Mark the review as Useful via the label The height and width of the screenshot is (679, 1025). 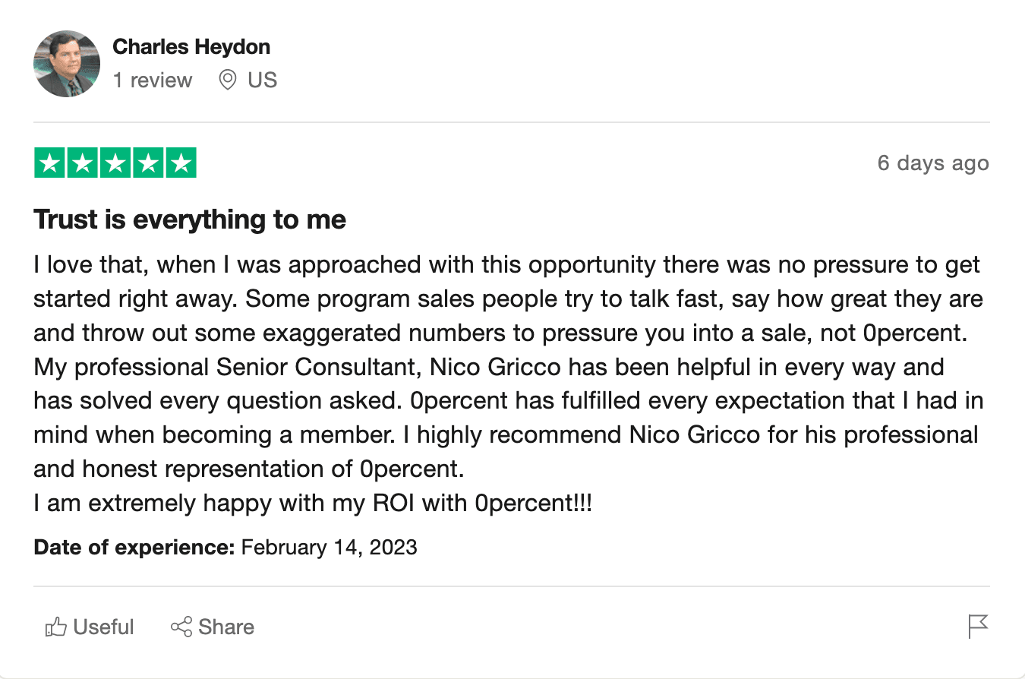(x=103, y=627)
